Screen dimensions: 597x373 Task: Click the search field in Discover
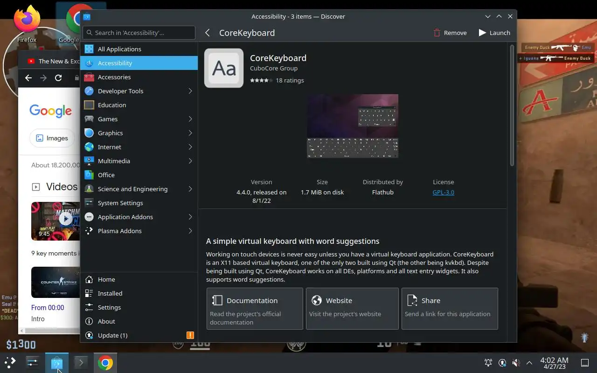click(139, 33)
